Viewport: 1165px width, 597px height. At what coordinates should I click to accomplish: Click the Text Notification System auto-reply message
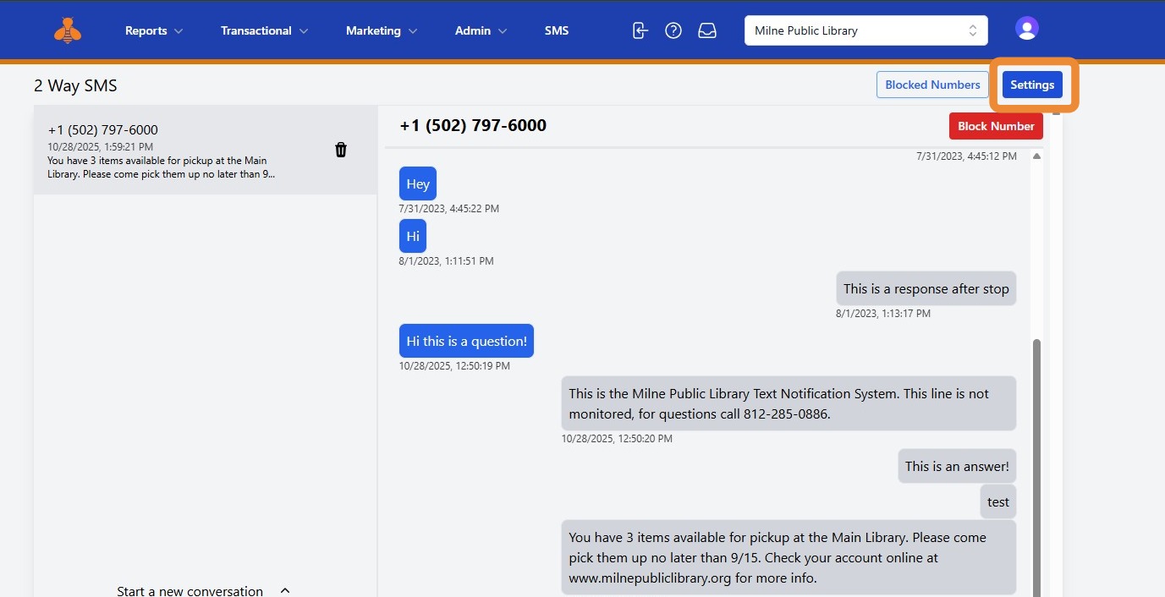point(789,403)
